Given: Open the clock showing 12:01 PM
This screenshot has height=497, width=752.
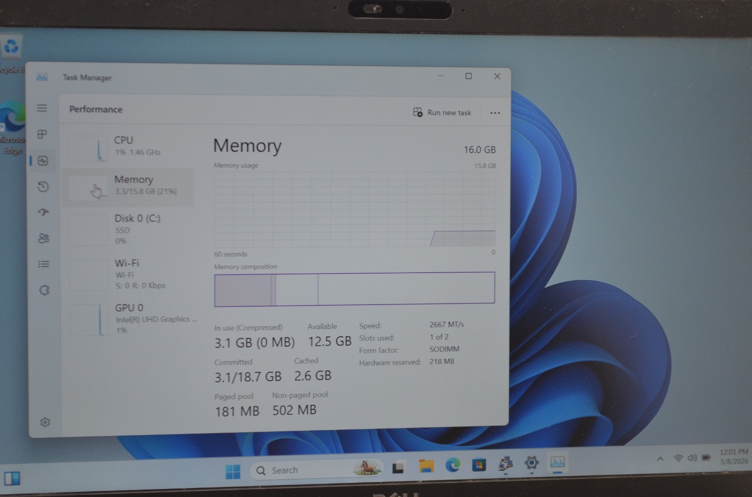Looking at the screenshot, I should pos(734,456).
